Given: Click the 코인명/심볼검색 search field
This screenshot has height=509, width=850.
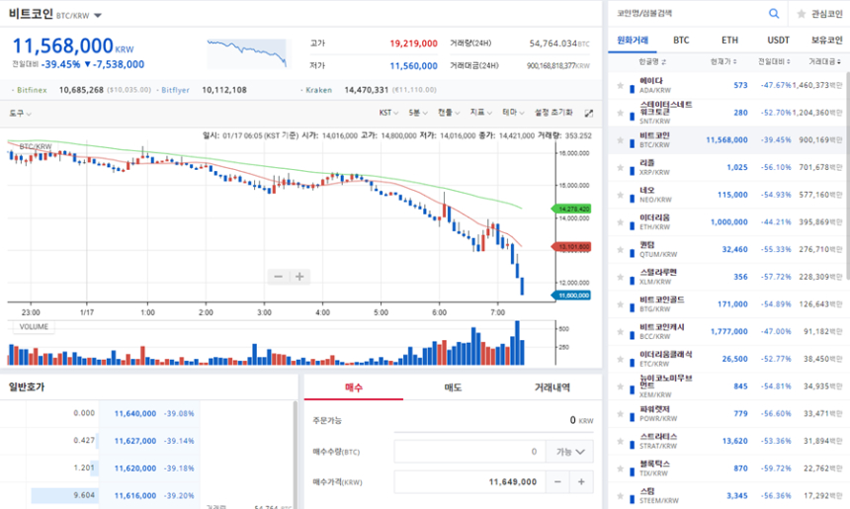Looking at the screenshot, I should tap(687, 14).
